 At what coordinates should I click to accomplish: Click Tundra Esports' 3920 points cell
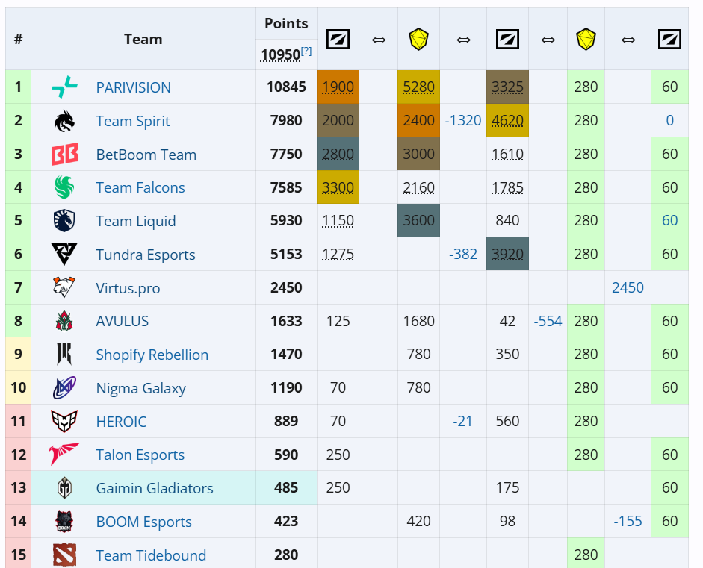tap(507, 254)
